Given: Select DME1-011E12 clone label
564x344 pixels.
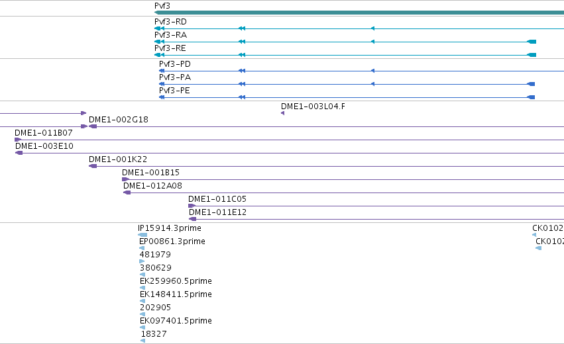Looking at the screenshot, I should tap(217, 212).
